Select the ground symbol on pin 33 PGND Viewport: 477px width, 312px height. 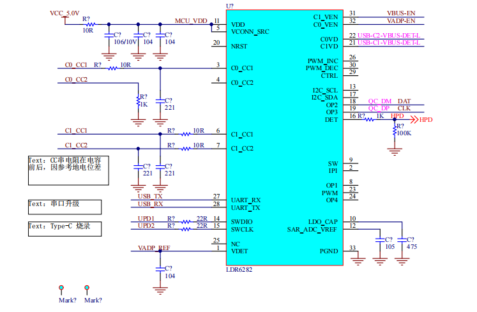click(358, 261)
